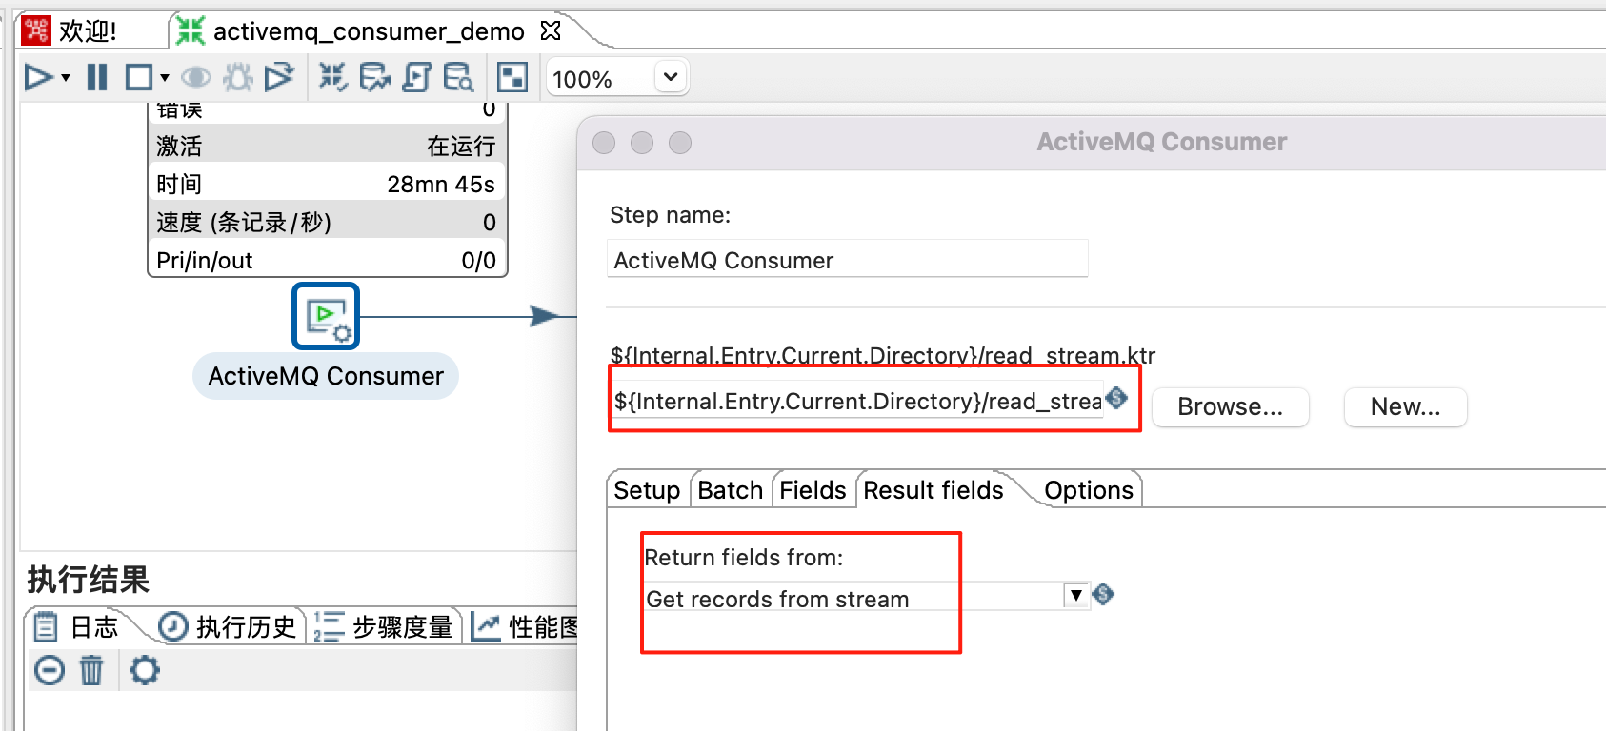The image size is (1606, 731).
Task: Open the 100% zoom level dropdown
Action: pos(671,76)
